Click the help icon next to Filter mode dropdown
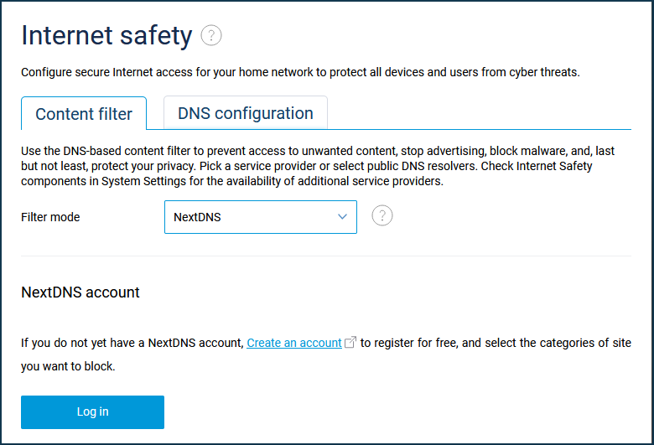 pyautogui.click(x=382, y=215)
